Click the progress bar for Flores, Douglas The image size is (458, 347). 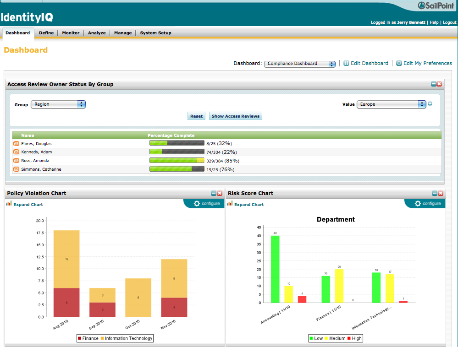coord(177,143)
